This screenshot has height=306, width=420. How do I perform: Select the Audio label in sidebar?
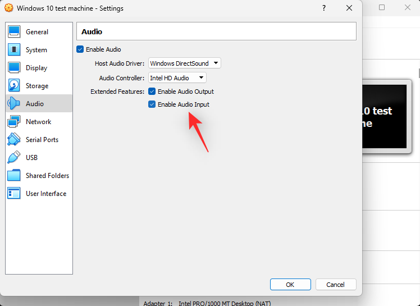click(35, 104)
